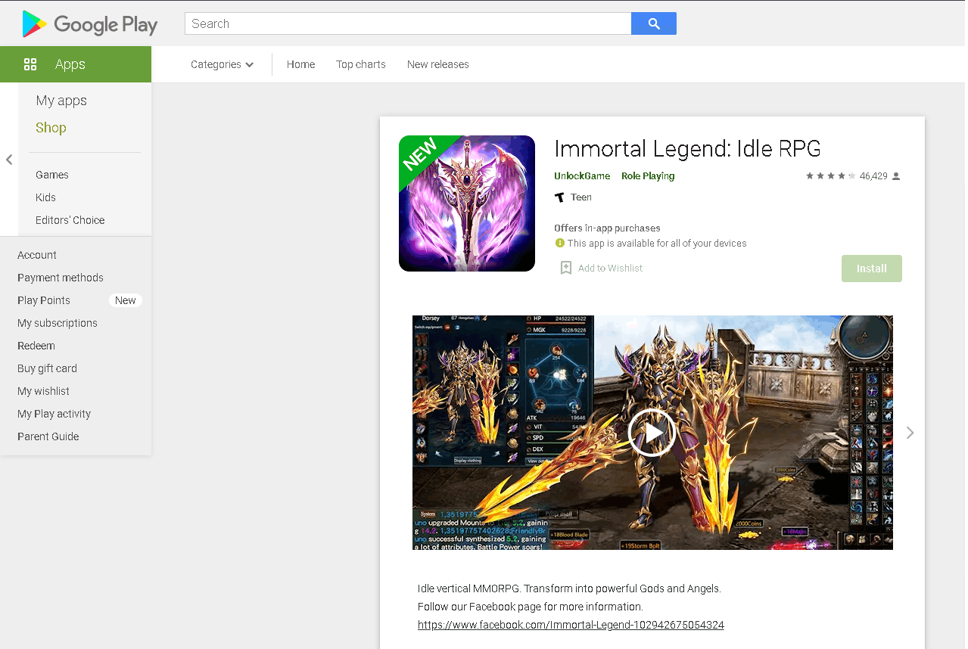968x649 pixels.
Task: Click UnlockGame developer link
Action: 582,176
